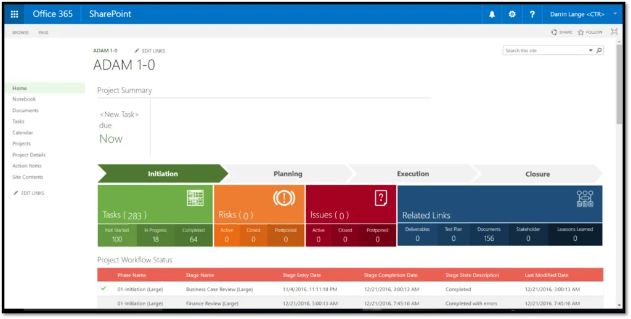Screen dimensions: 631x319
Task: Open the settings gear menu
Action: (512, 14)
